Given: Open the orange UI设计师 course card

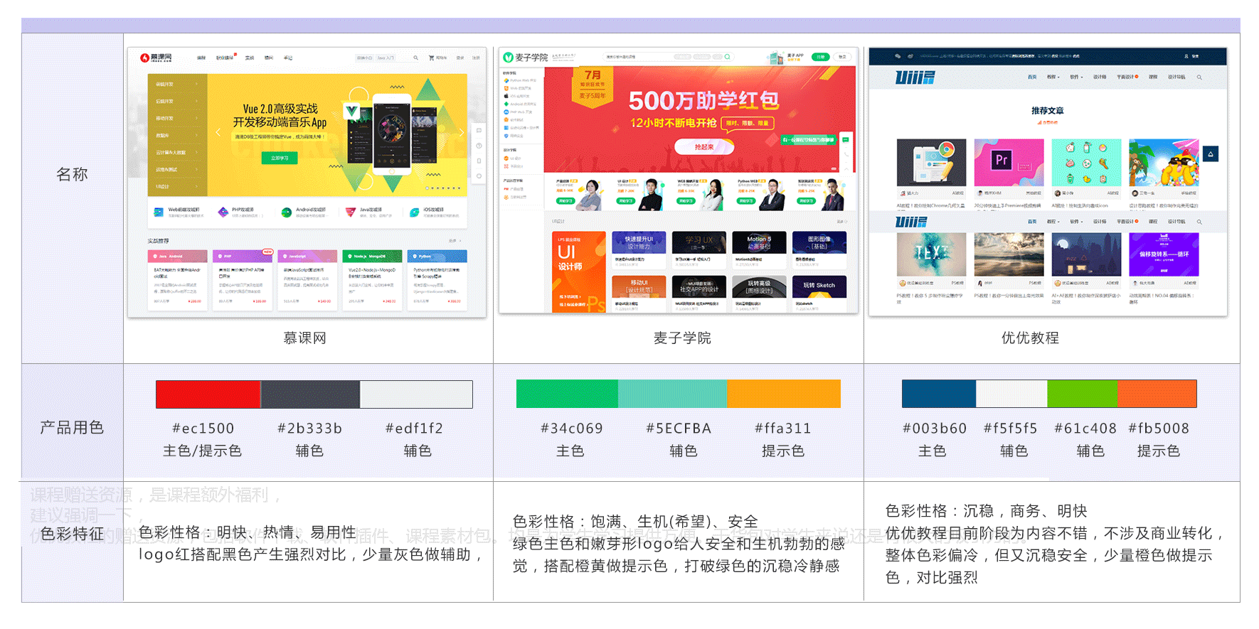Looking at the screenshot, I should tap(579, 272).
